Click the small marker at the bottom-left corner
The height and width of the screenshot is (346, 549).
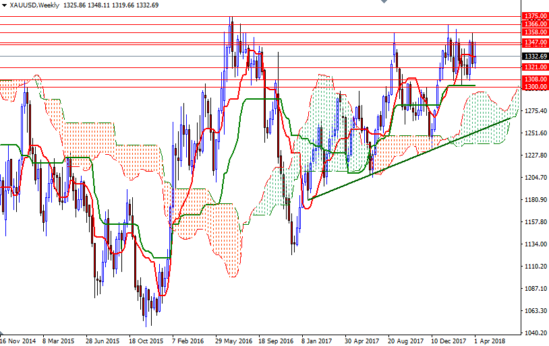click(2, 334)
